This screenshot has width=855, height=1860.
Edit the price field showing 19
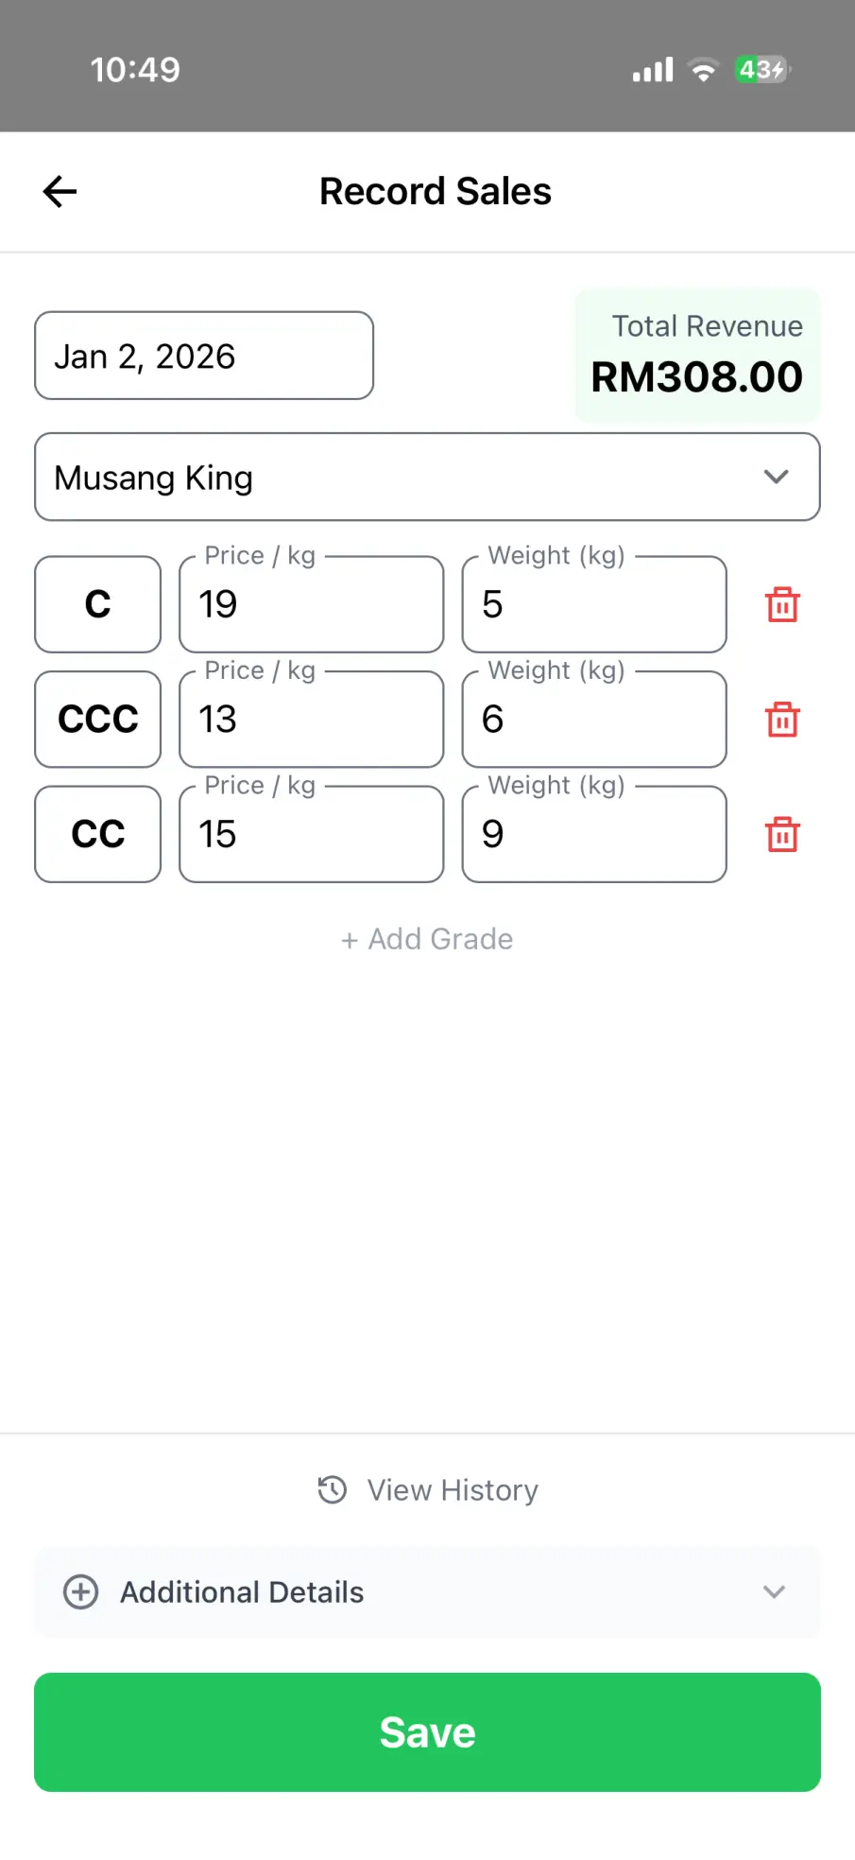[312, 605]
